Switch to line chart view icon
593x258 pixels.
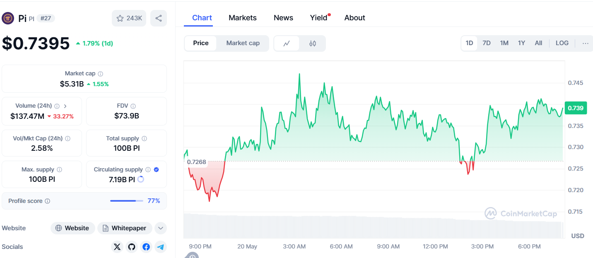(287, 43)
